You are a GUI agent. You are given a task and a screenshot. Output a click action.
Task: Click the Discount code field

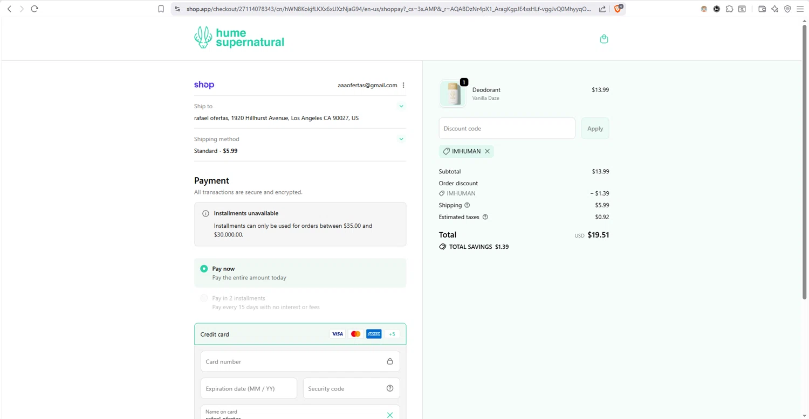point(507,128)
